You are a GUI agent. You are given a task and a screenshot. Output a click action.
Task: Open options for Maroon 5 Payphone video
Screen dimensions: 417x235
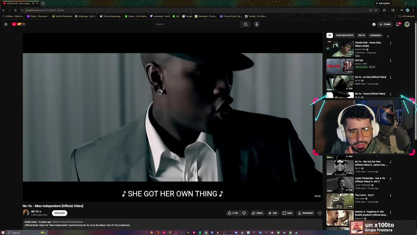pyautogui.click(x=391, y=212)
